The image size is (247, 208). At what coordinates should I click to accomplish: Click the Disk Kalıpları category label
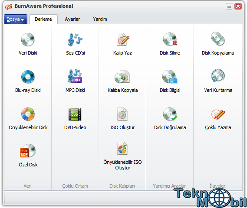[x=122, y=186]
